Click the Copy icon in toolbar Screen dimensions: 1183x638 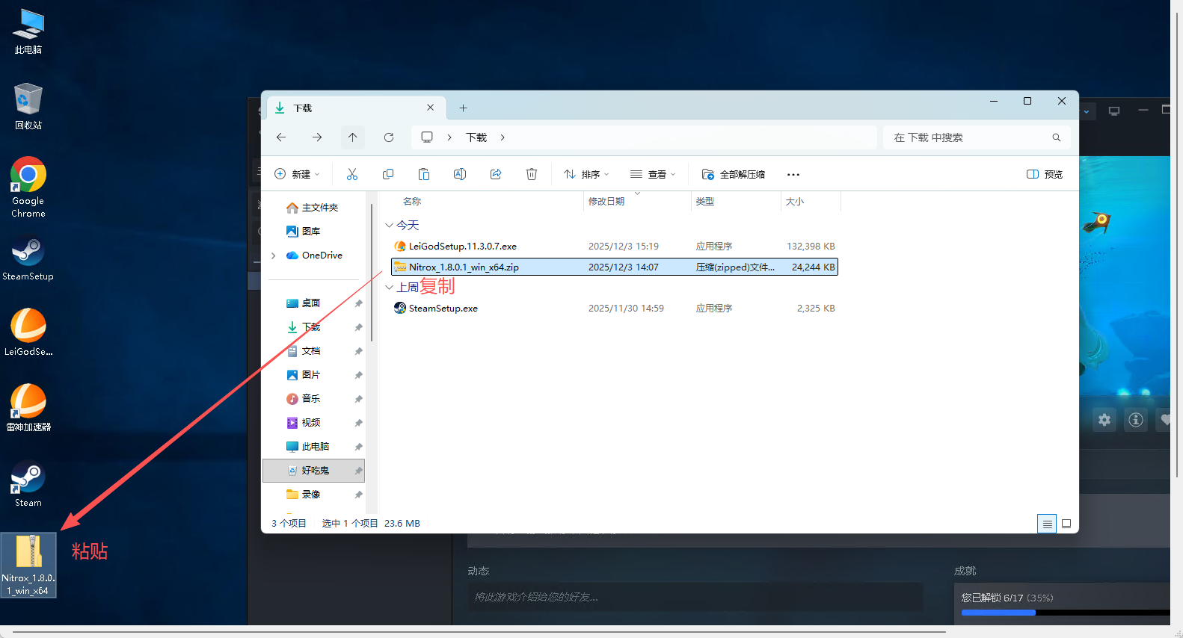(388, 174)
